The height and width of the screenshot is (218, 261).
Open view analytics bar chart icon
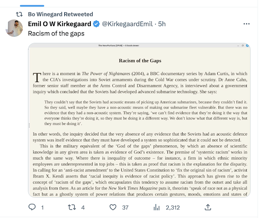(156, 207)
